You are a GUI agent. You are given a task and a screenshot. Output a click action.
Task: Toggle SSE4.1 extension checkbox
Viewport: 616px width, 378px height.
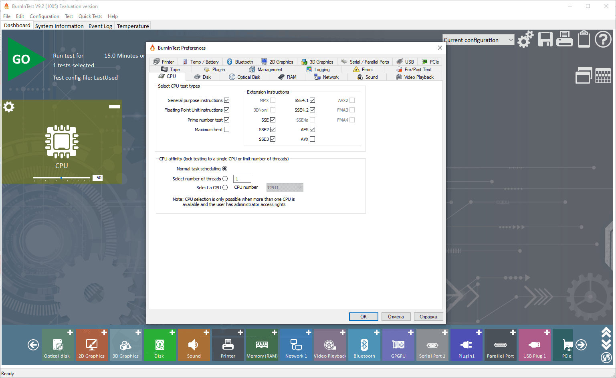(313, 100)
